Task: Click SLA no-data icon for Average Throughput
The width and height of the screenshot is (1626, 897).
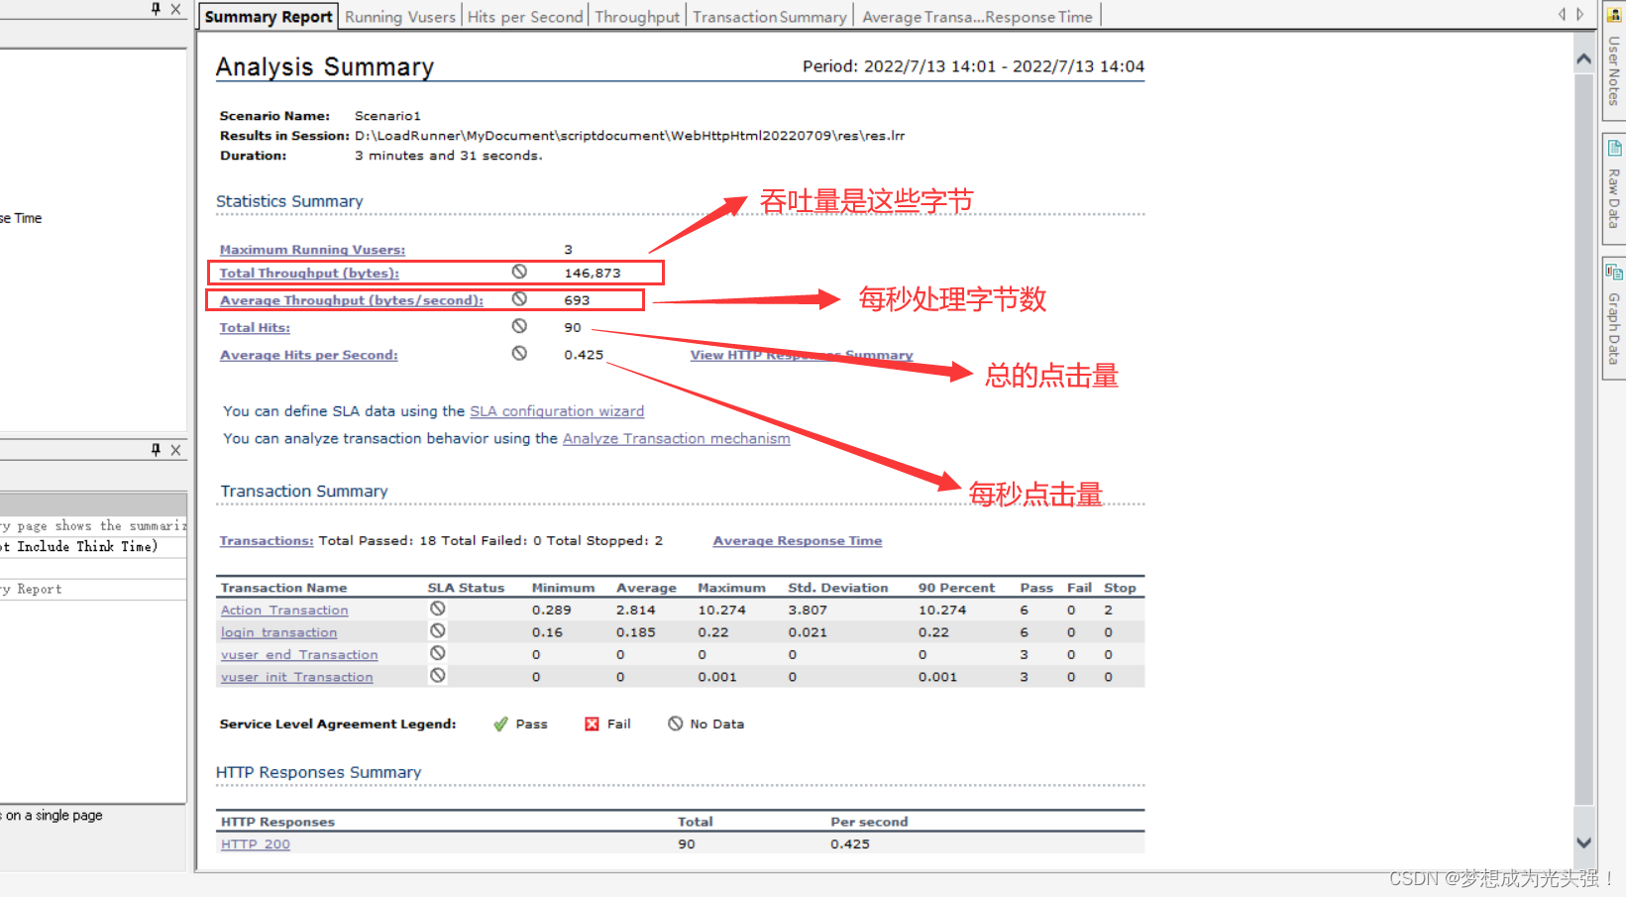Action: (x=519, y=299)
